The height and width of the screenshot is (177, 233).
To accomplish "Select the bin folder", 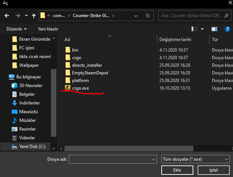I will click(x=72, y=50).
